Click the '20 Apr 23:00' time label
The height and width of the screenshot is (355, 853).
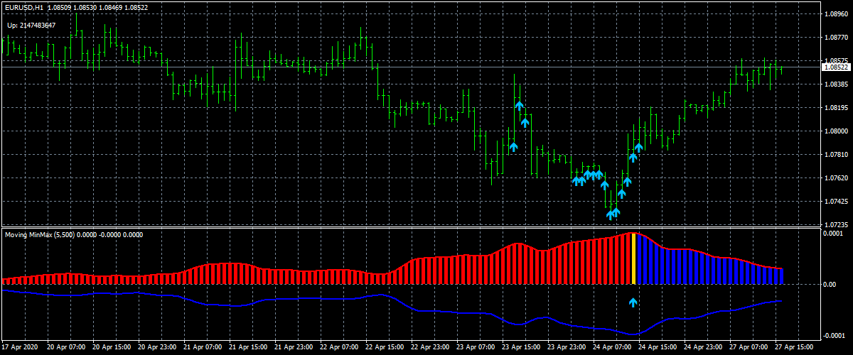click(158, 348)
